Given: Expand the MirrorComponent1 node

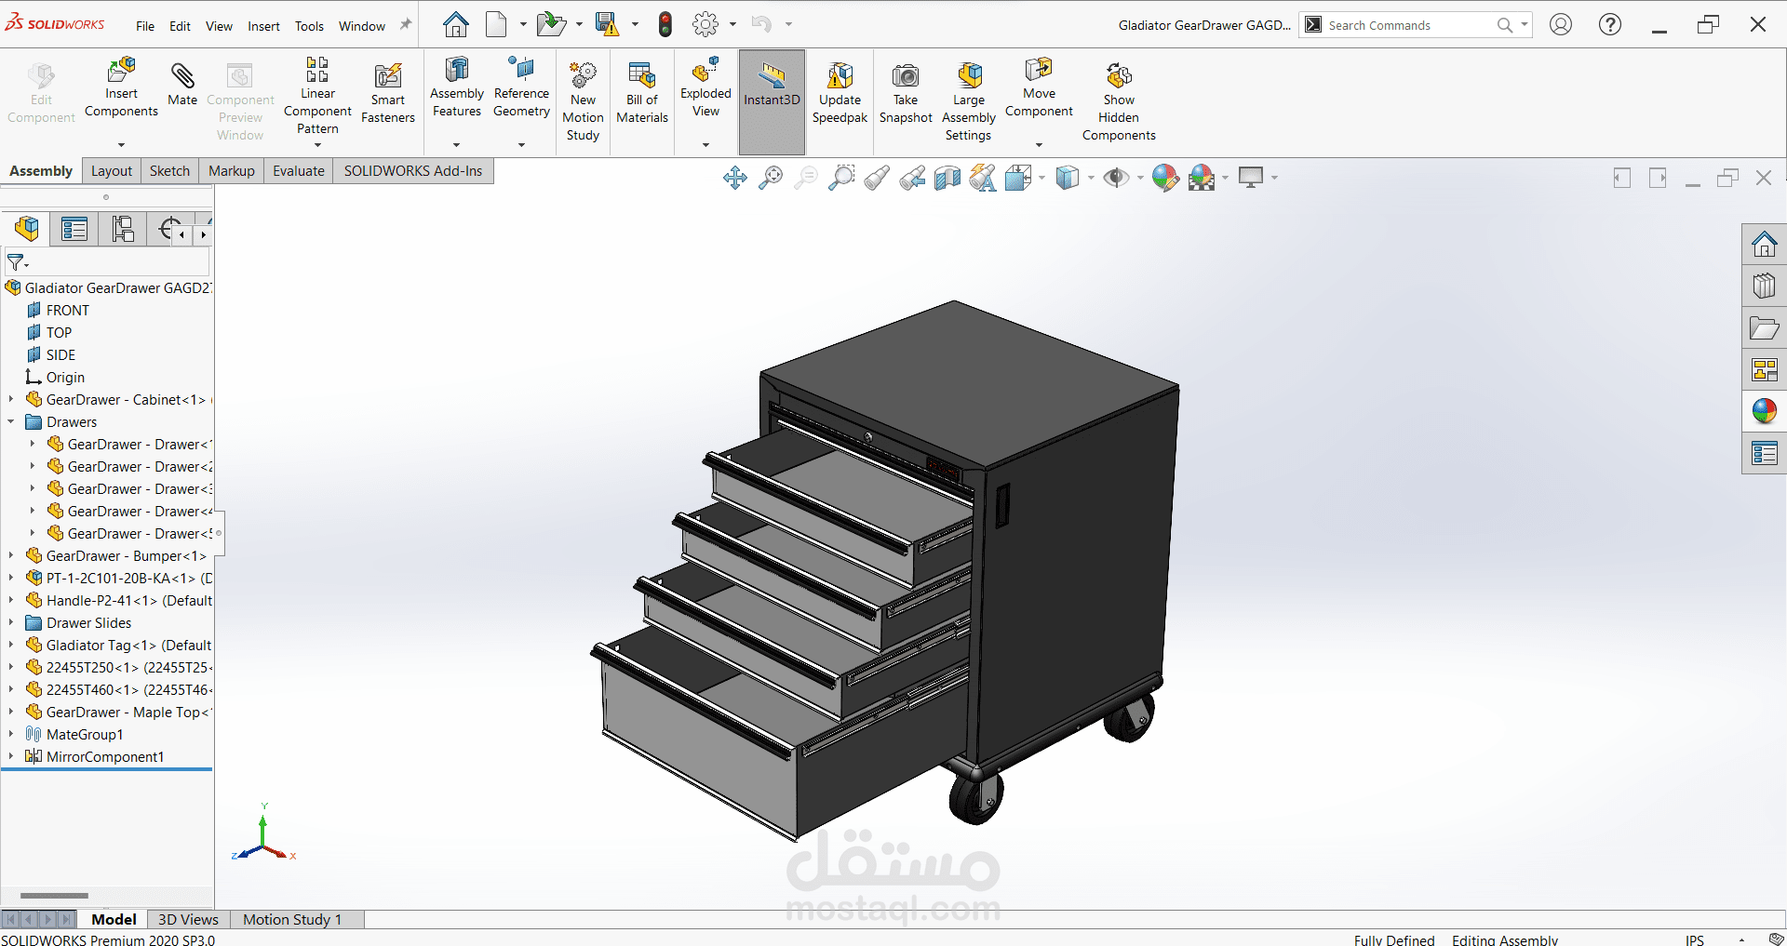Looking at the screenshot, I should 11,756.
